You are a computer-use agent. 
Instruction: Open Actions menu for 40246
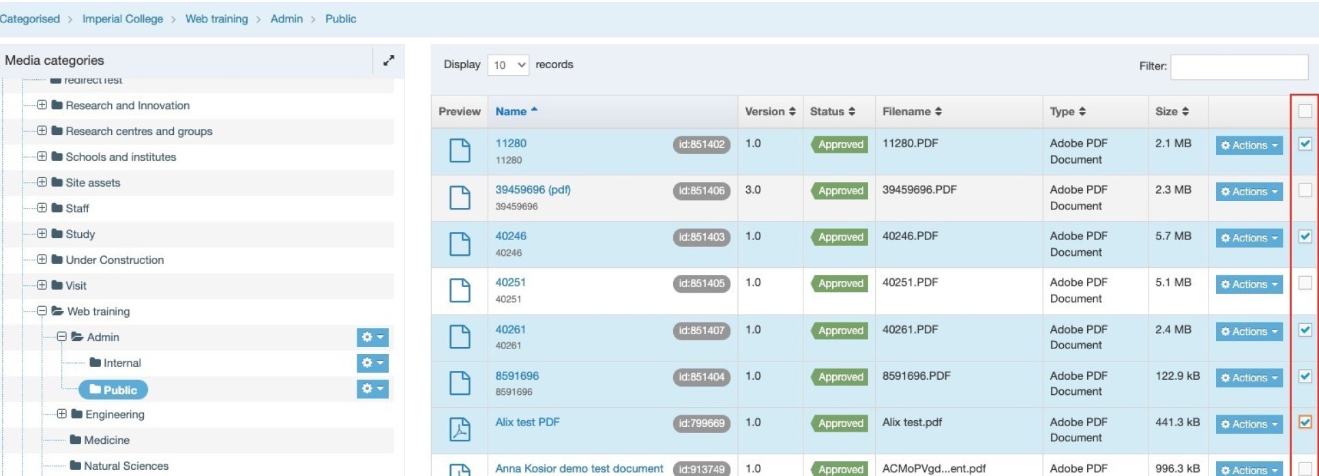point(1249,238)
